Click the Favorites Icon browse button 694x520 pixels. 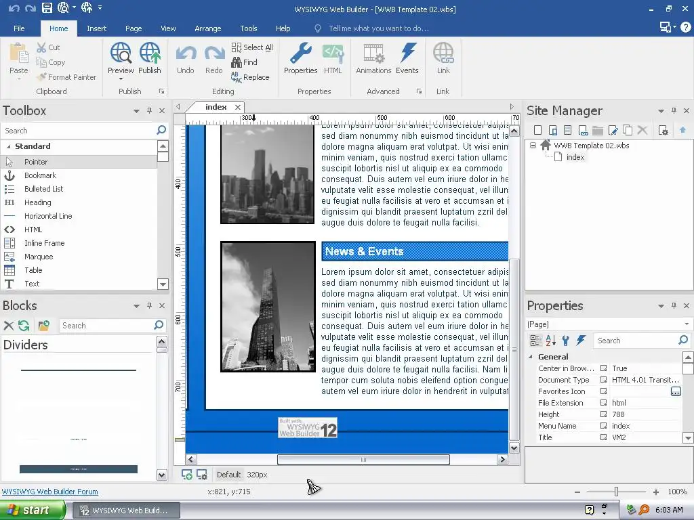coord(676,391)
